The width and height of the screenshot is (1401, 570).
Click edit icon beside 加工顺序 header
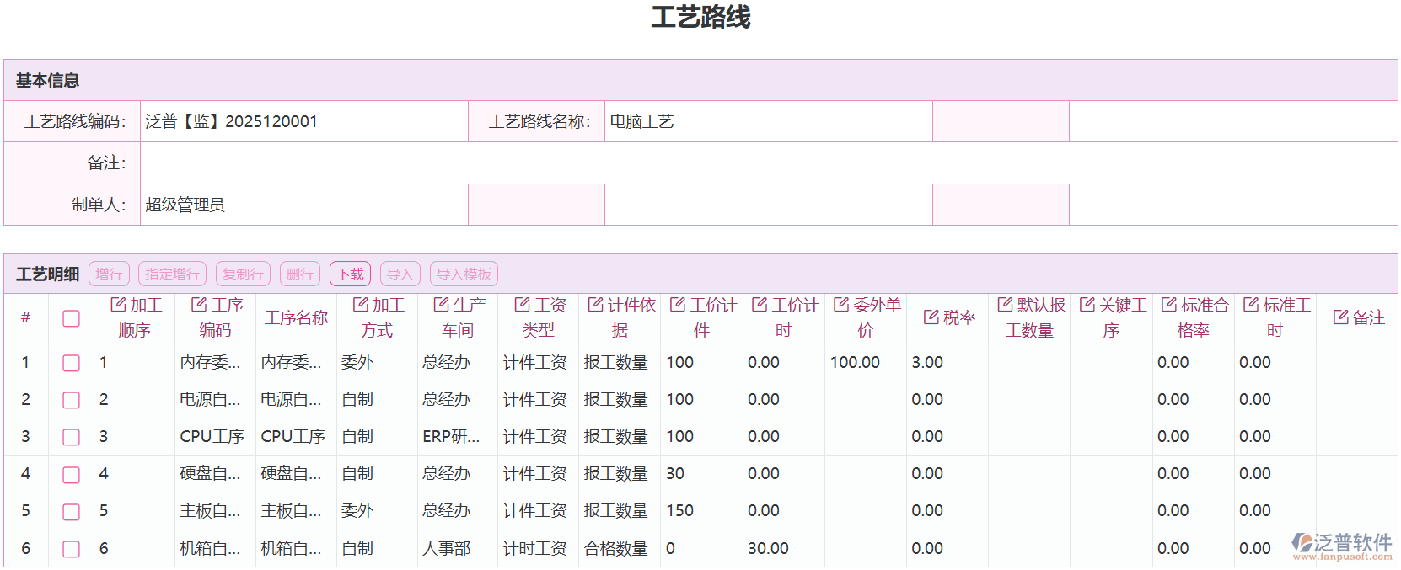[118, 305]
